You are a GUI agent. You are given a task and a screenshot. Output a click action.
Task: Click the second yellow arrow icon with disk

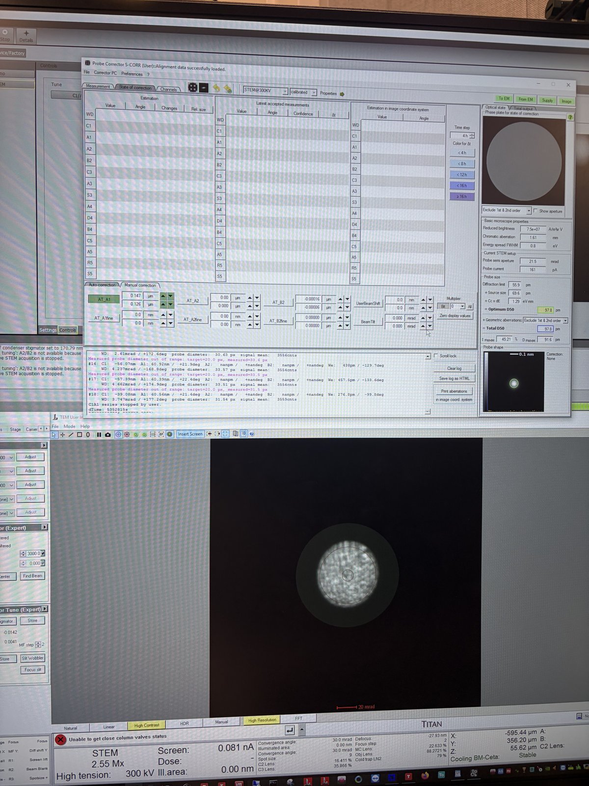pos(228,89)
